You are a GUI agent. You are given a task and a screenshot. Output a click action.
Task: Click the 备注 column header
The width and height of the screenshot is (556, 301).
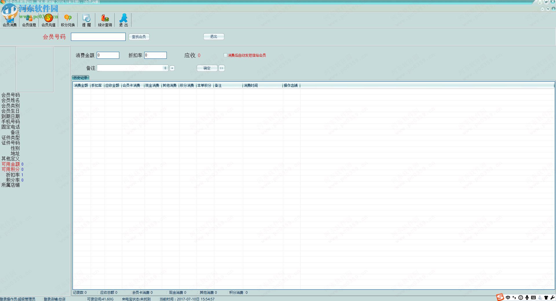pyautogui.click(x=228, y=85)
